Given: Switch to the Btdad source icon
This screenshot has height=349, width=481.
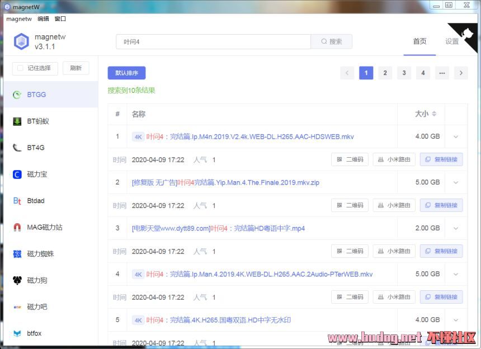Looking at the screenshot, I should click(17, 201).
